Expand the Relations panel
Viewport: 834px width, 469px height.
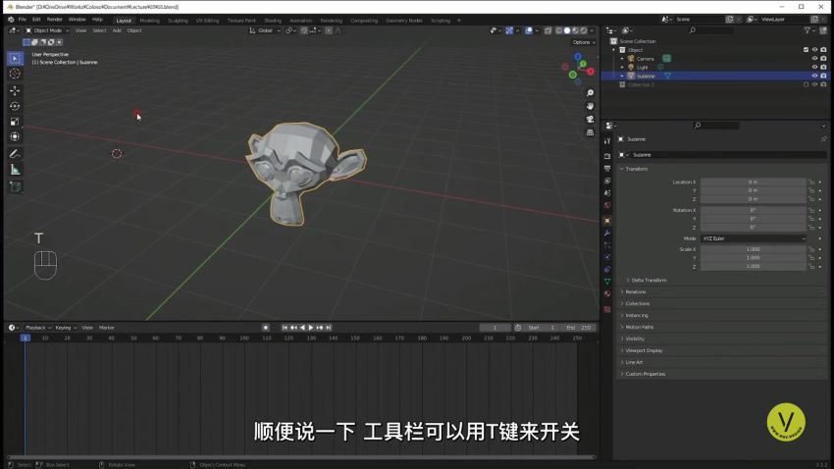633,292
